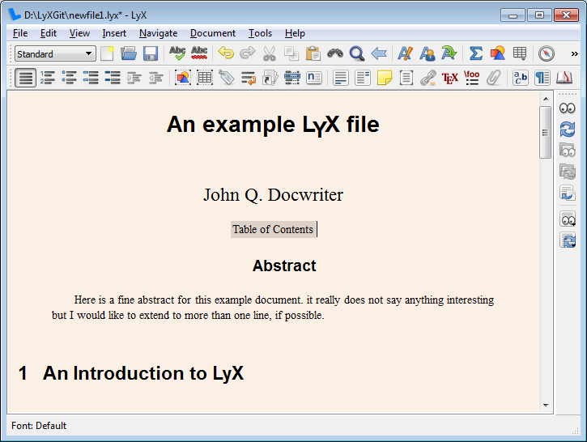Open the paragraph style Standard dropdown
The image size is (587, 442).
tap(55, 53)
